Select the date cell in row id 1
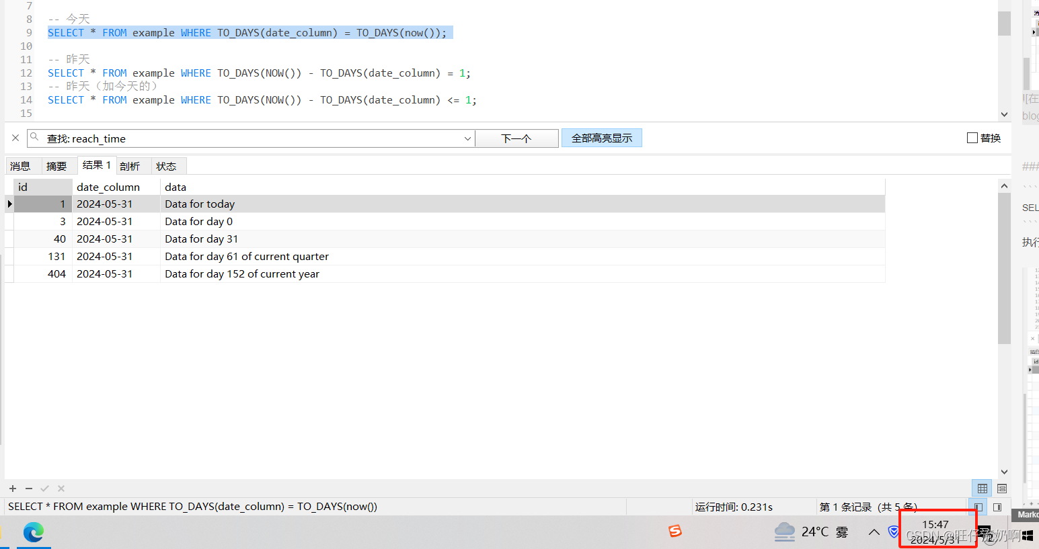The width and height of the screenshot is (1039, 549). tap(116, 204)
